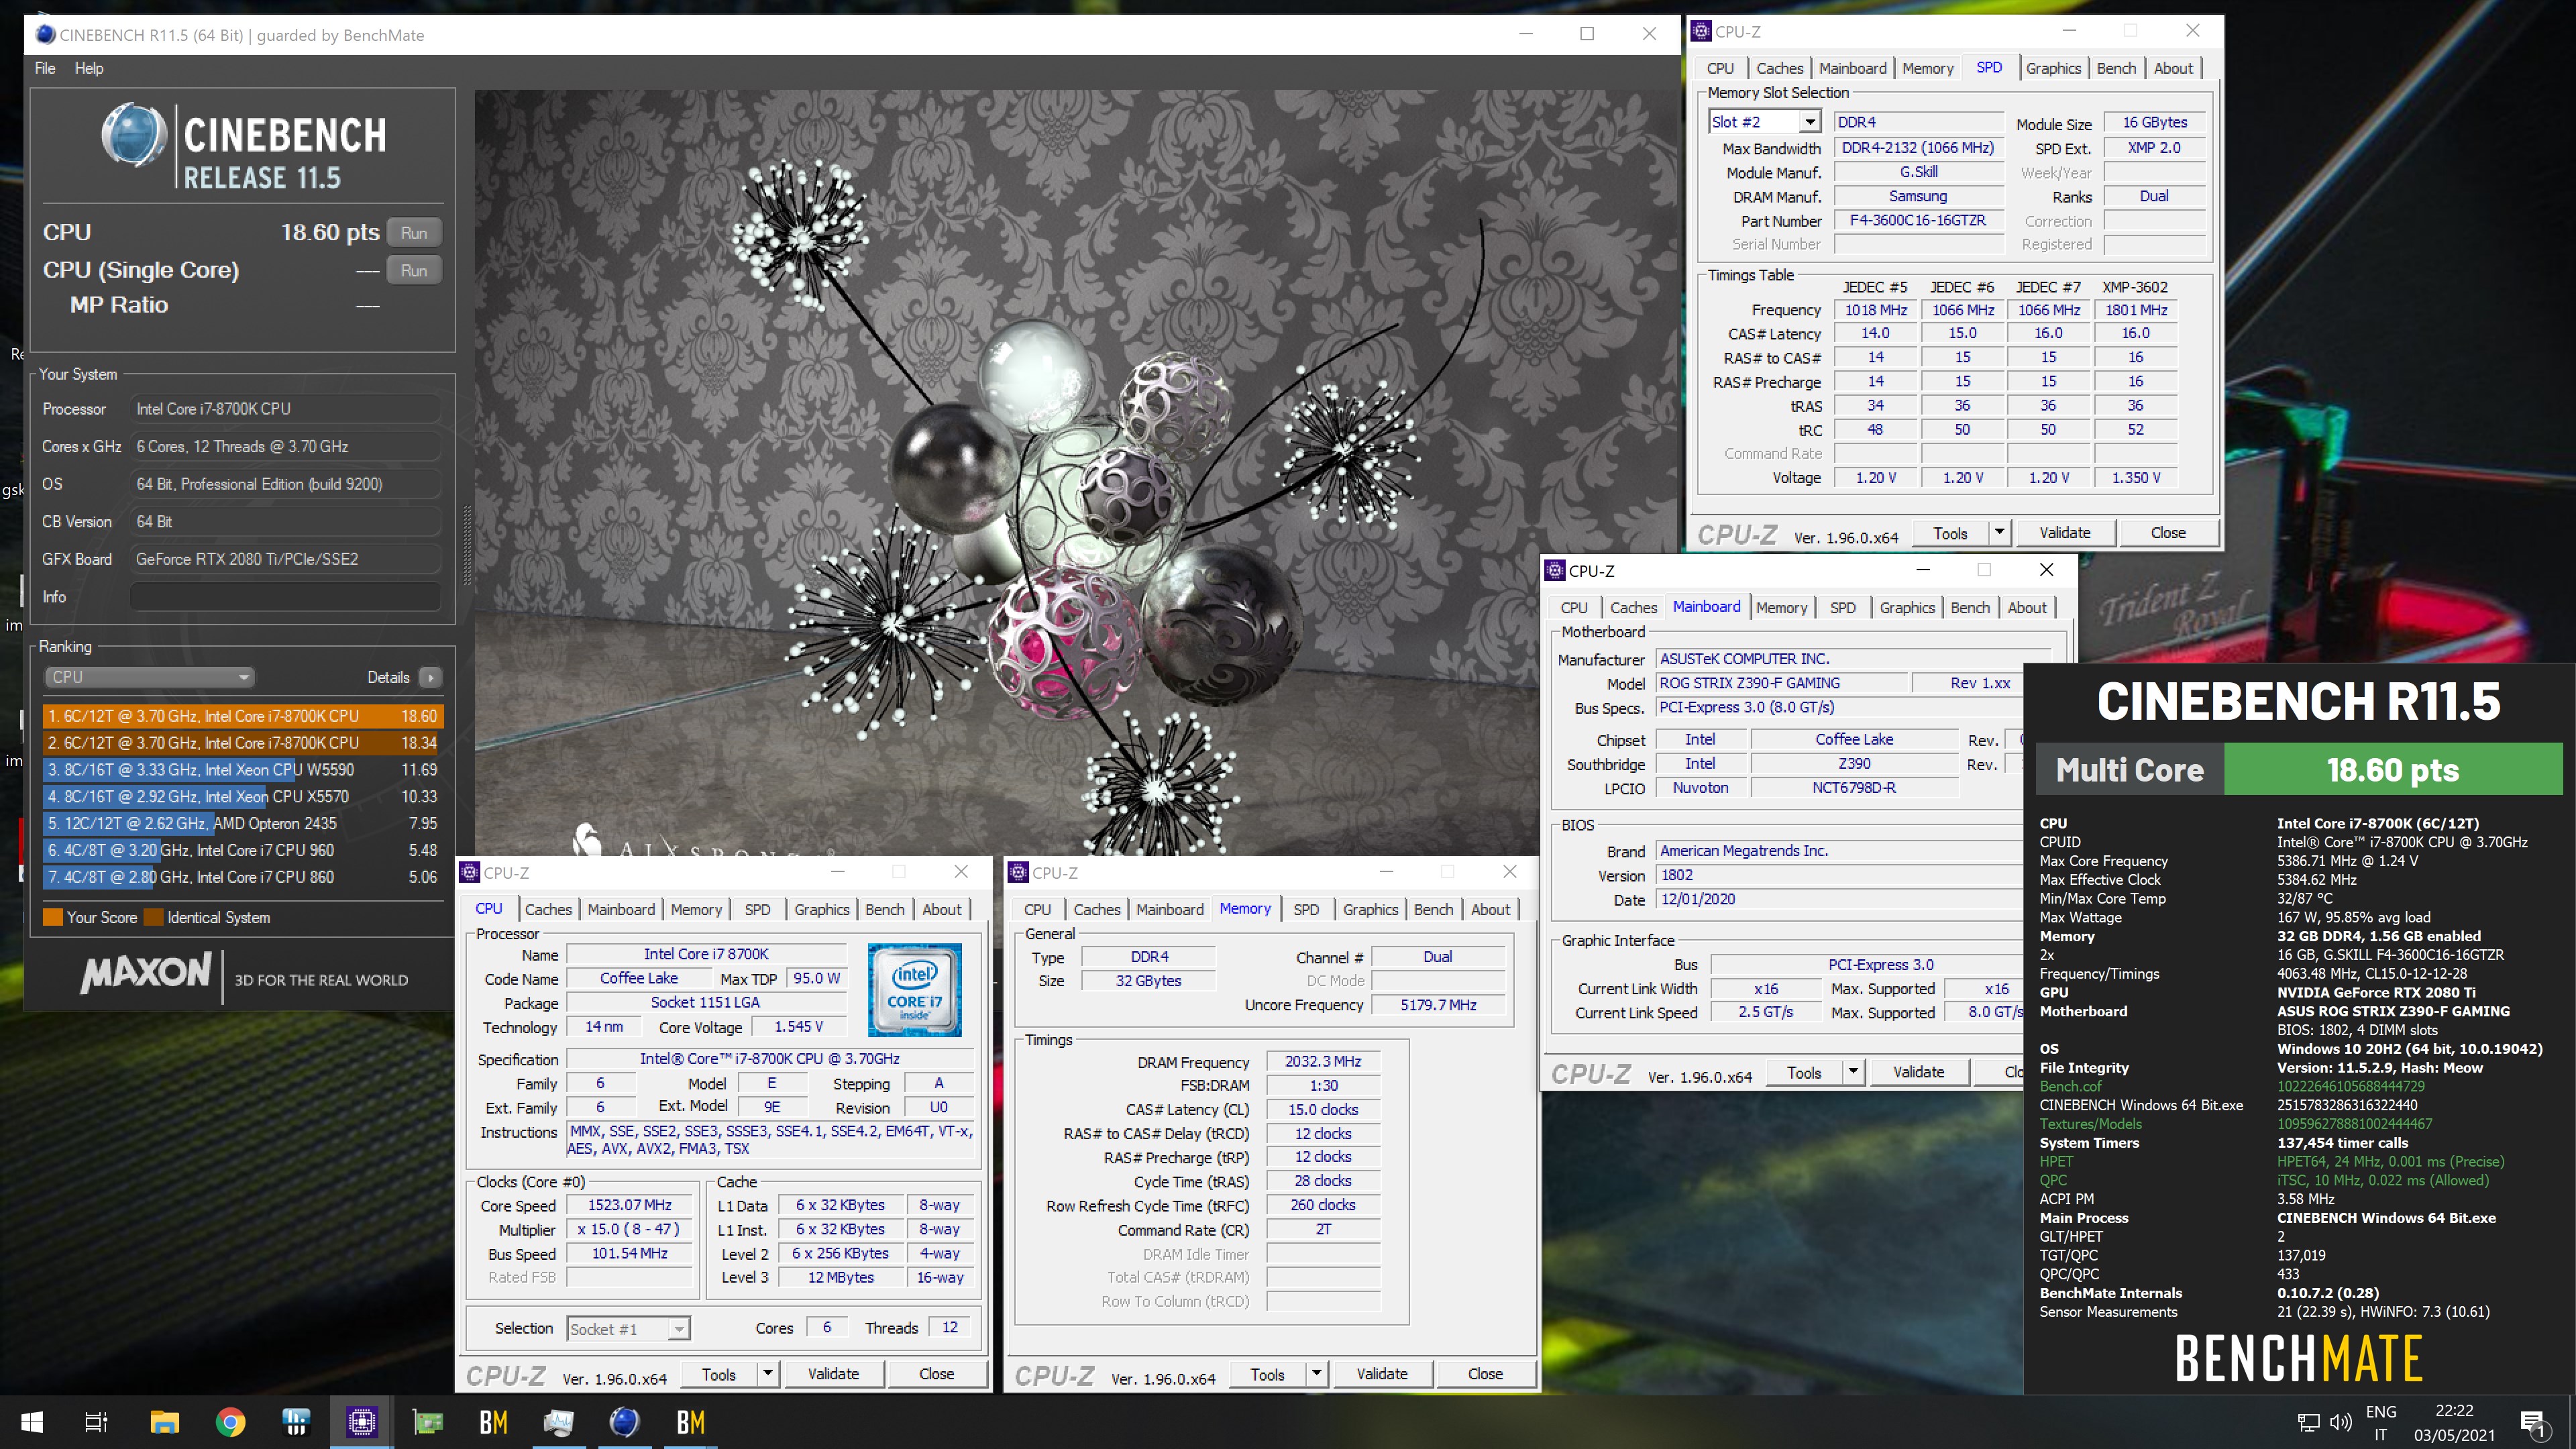The width and height of the screenshot is (2576, 1449).
Task: Open the CPU ranking type dropdown in Cinebench
Action: [149, 677]
